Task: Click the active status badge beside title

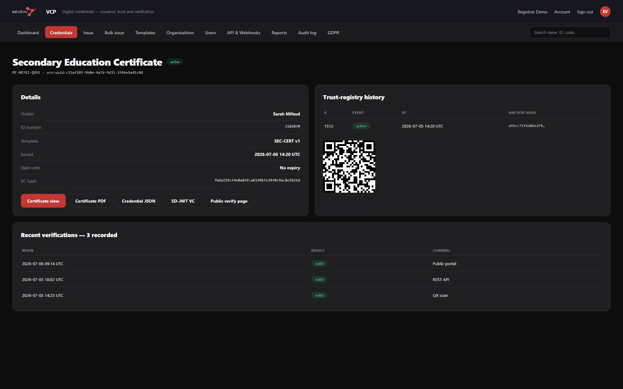Action: (175, 62)
